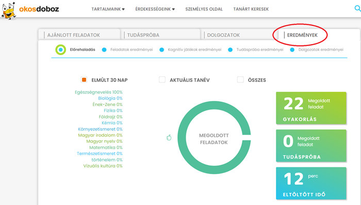
Task: Click the okosdoboz mascot logo
Action: [x=9, y=11]
